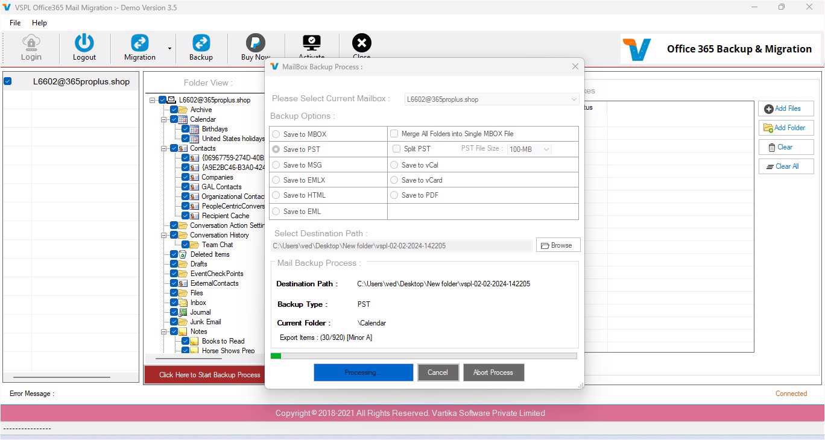825x440 pixels.
Task: Open the PST File Size dropdown
Action: 529,149
